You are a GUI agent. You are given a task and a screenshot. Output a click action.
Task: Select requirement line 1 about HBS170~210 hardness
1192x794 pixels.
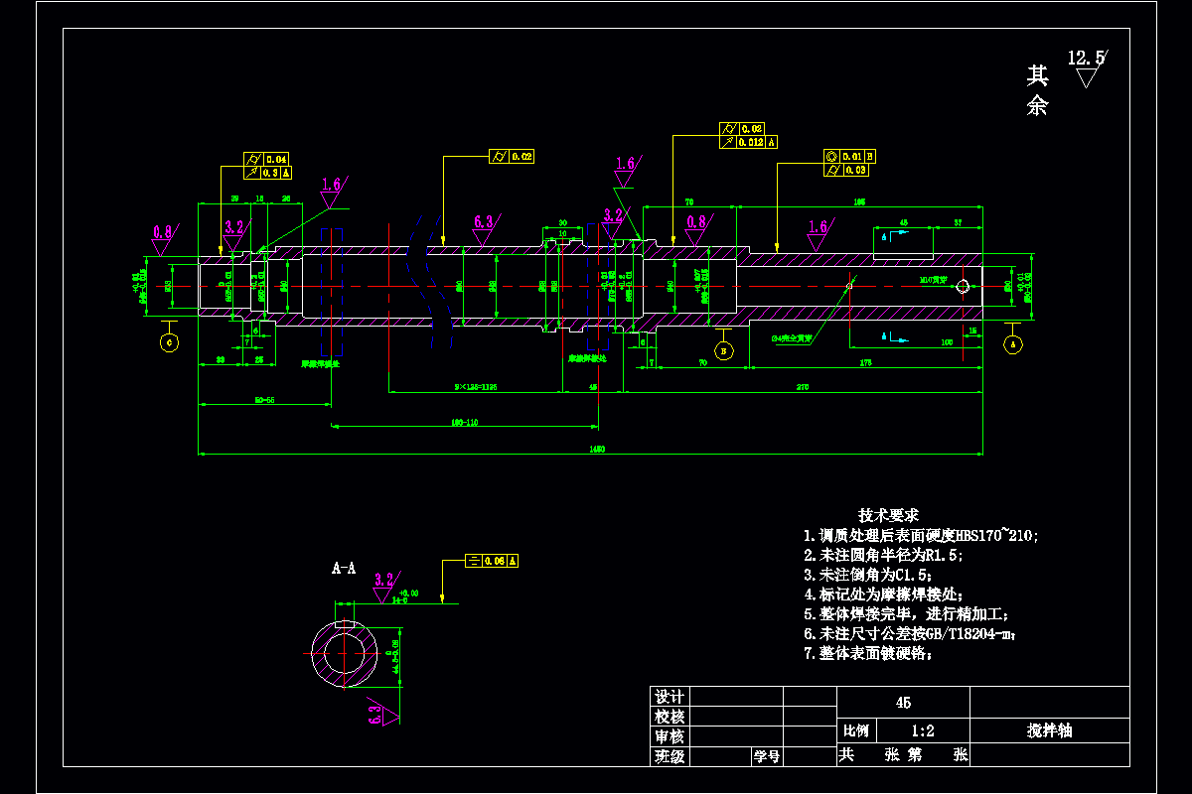(x=921, y=535)
